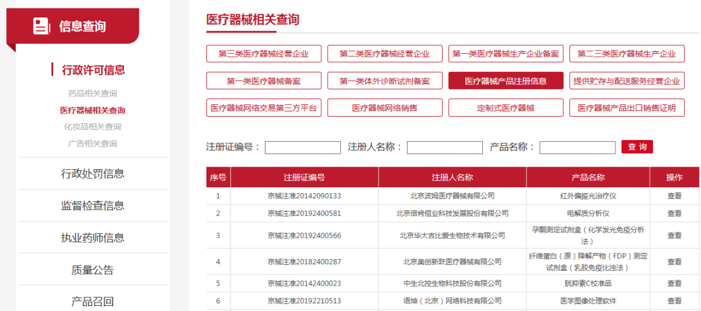This screenshot has height=311, width=701.
Task: Open 行政许可信息 section
Action: tap(93, 70)
